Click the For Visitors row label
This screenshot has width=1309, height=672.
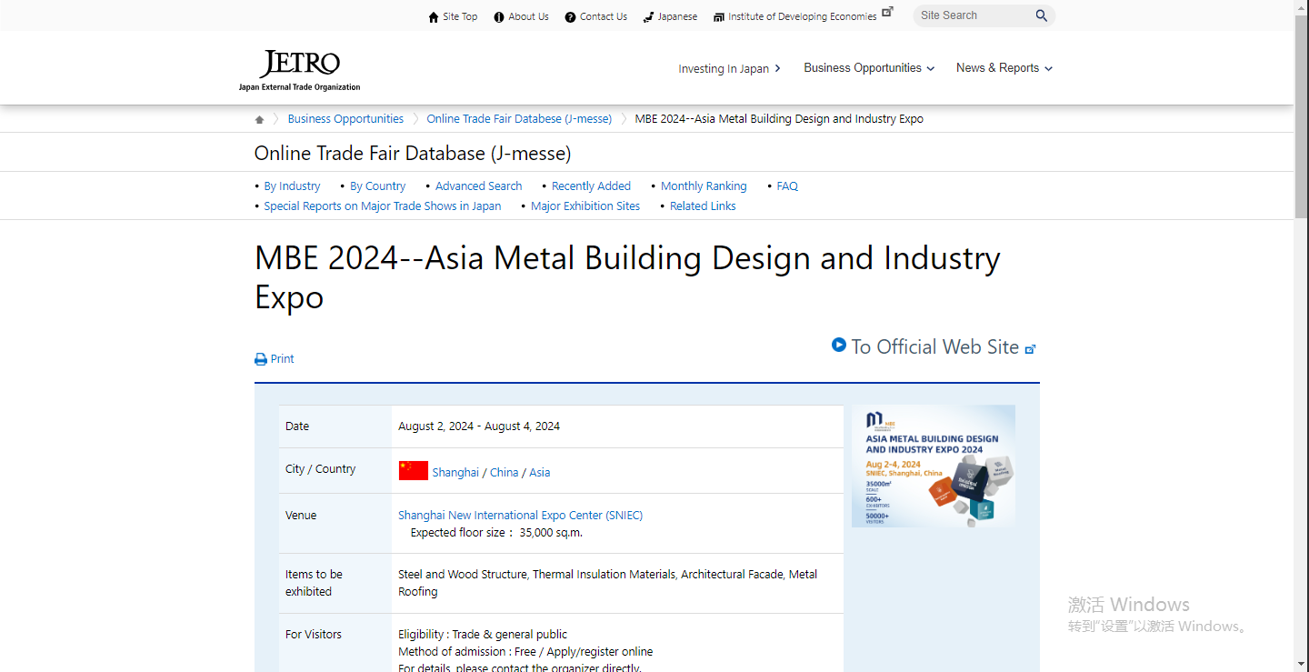(314, 635)
